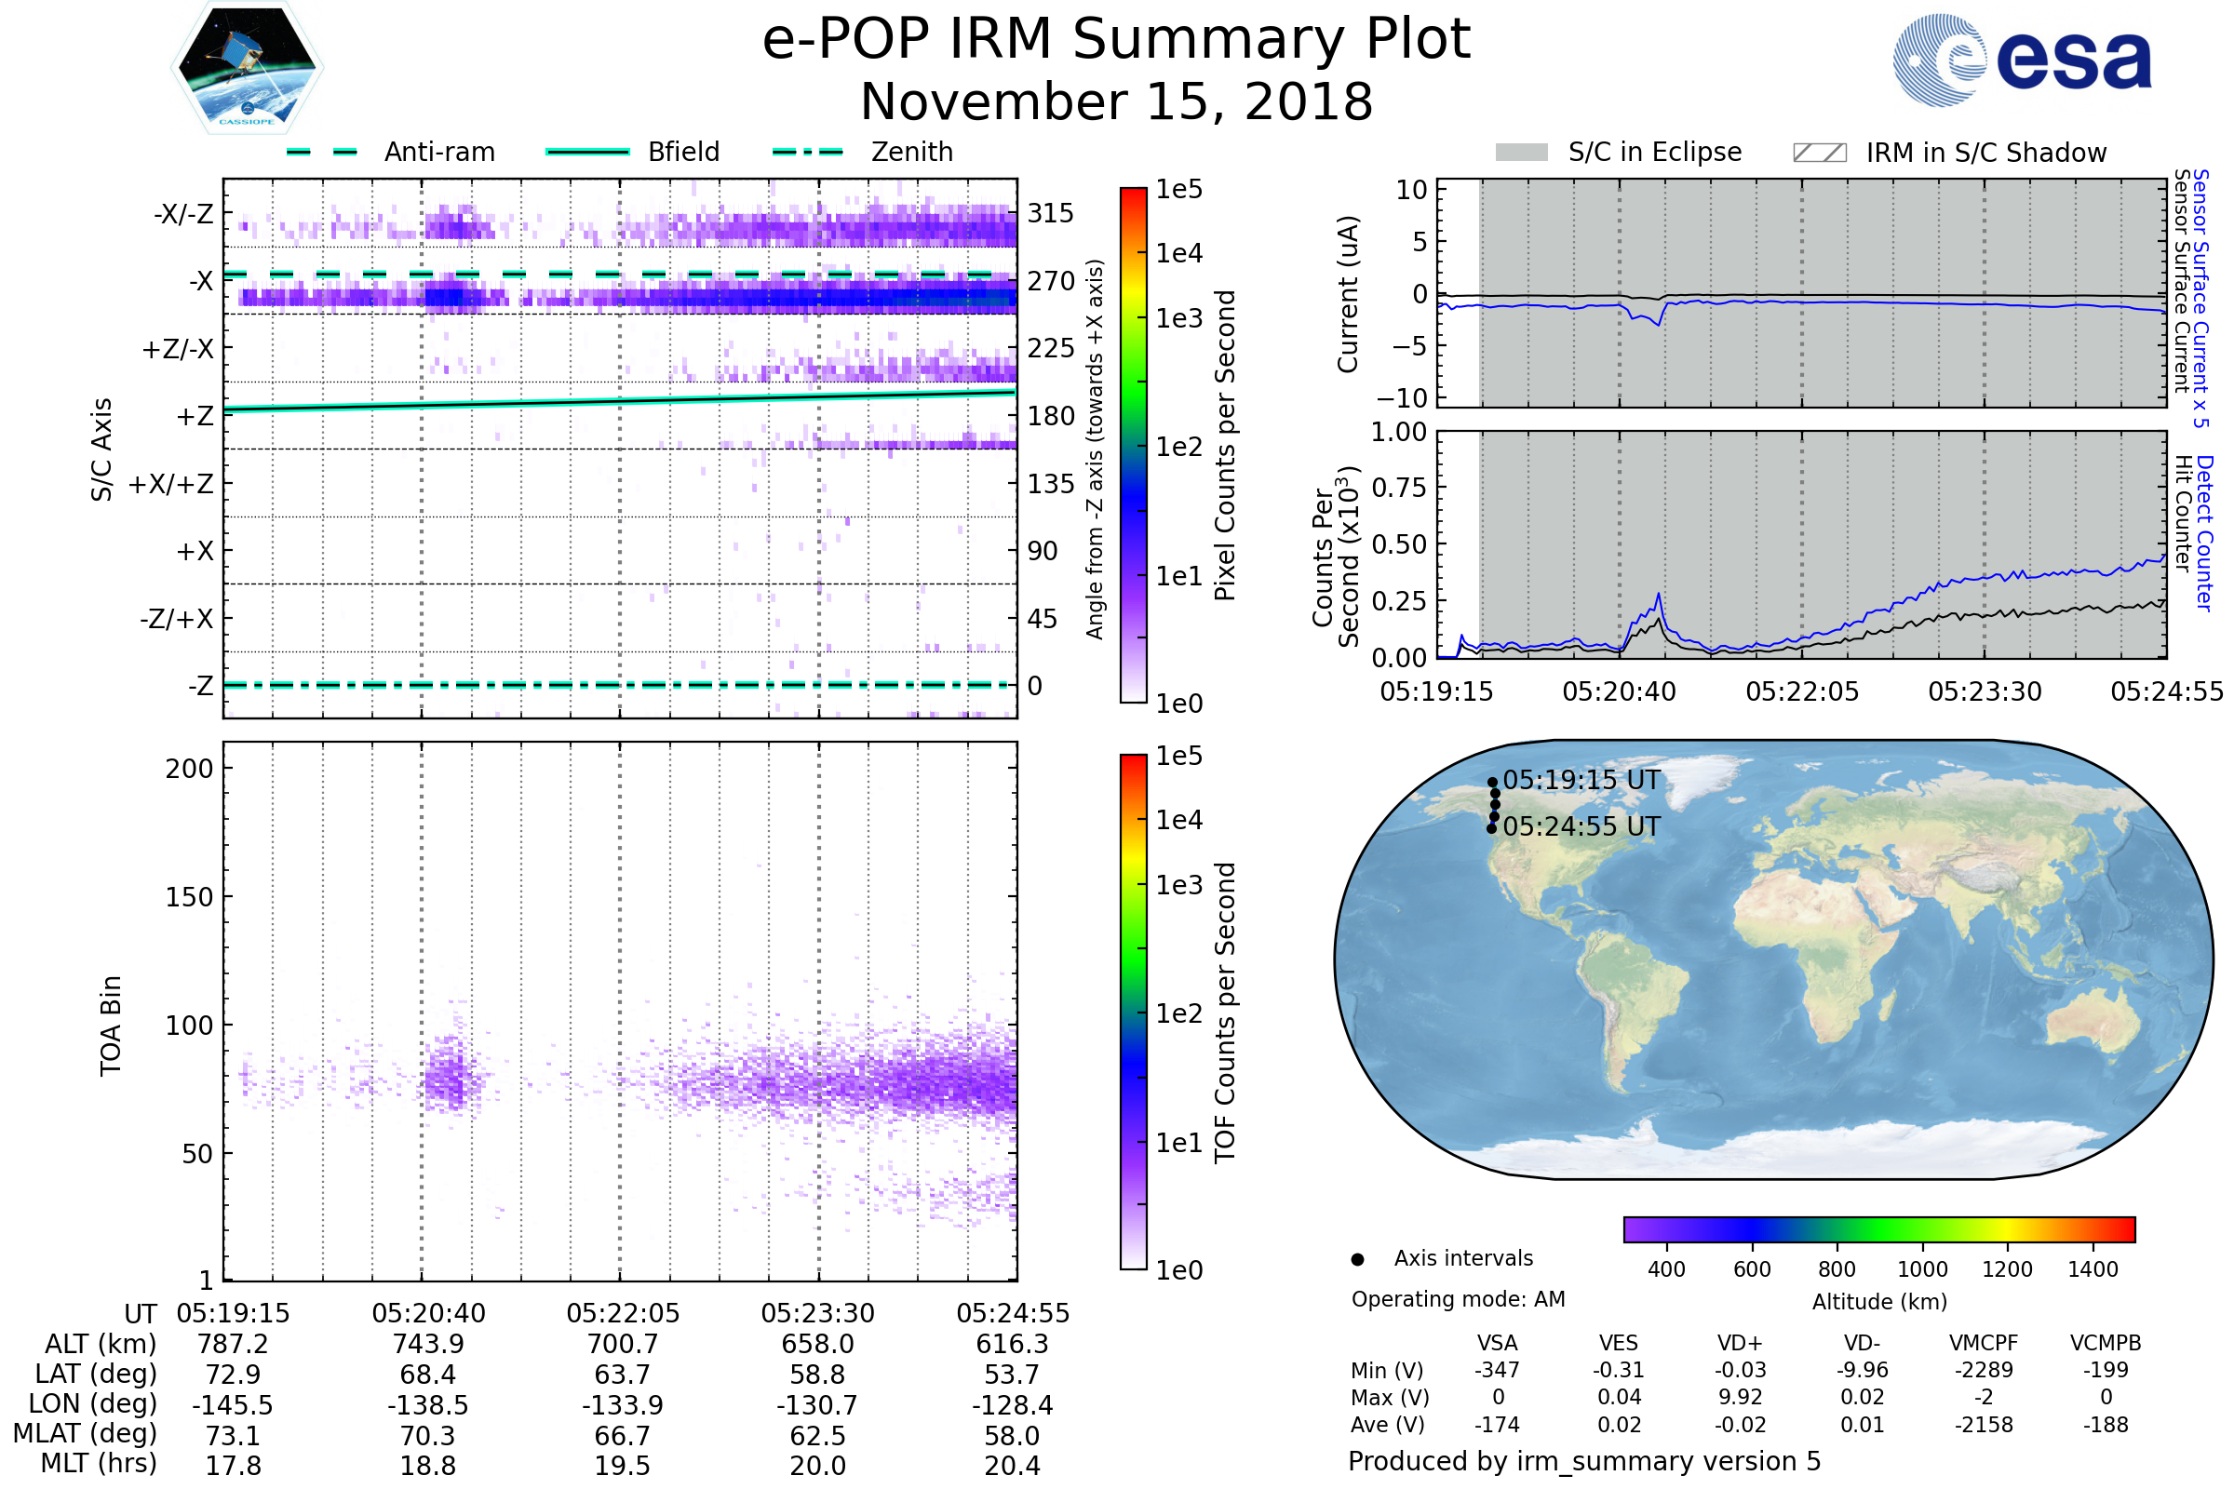This screenshot has height=1489, width=2234.
Task: Click the Operating mode: AM text
Action: 1458,1299
